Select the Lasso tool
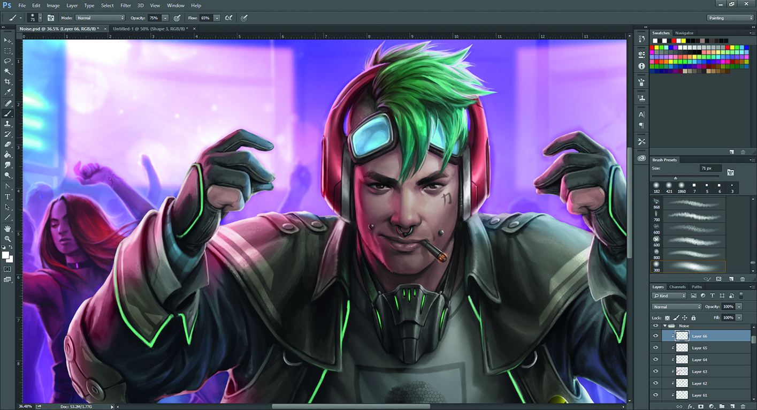The height and width of the screenshot is (410, 757). point(7,61)
